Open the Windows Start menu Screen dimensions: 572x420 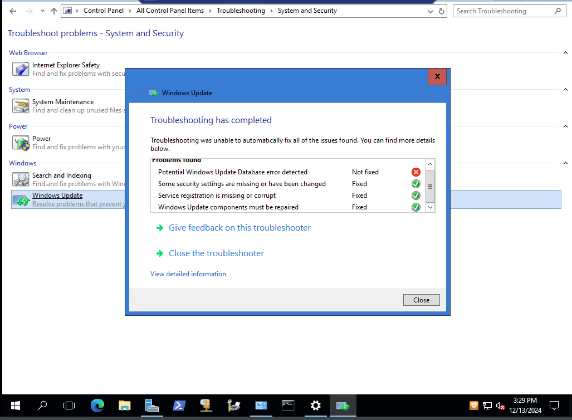click(16, 406)
